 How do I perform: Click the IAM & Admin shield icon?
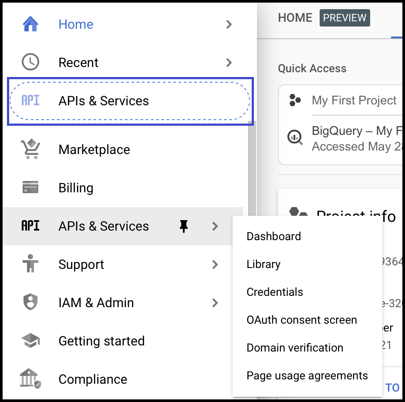(30, 302)
